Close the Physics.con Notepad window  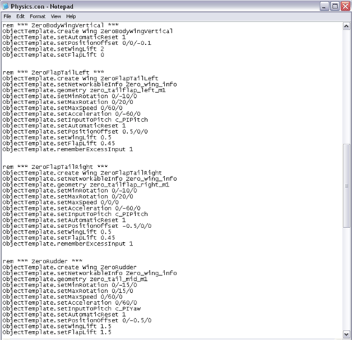346,6
